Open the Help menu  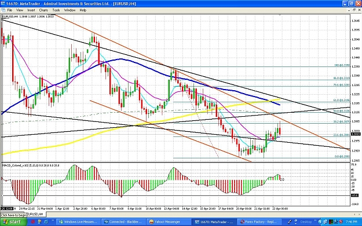click(x=83, y=10)
